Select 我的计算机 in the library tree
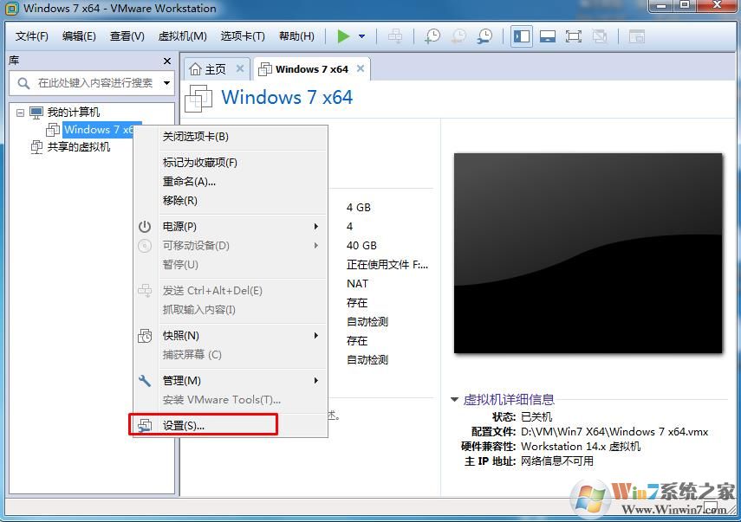 [74, 113]
